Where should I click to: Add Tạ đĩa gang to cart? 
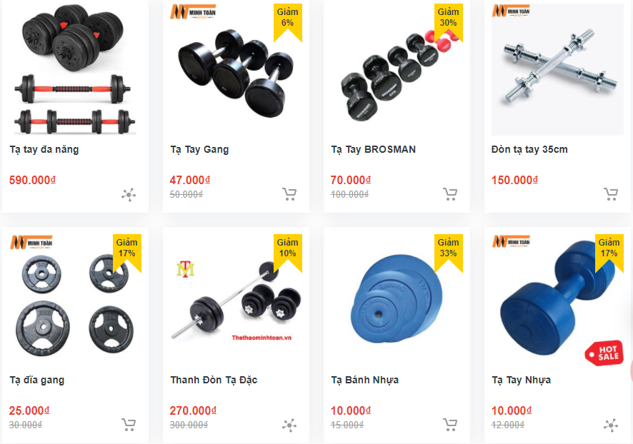tap(129, 425)
